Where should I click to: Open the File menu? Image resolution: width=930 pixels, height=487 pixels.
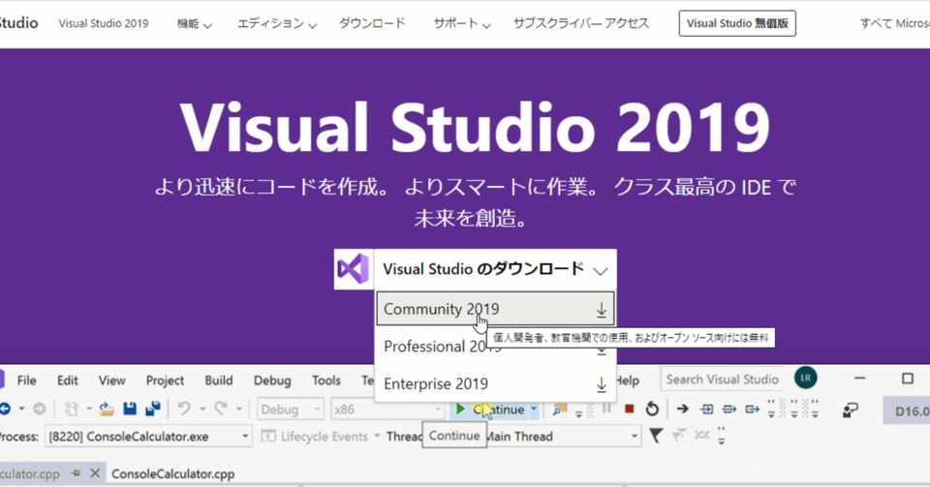(27, 380)
